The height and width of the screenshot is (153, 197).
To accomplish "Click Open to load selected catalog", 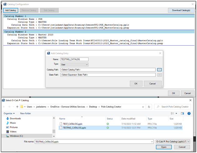I will (164, 147).
